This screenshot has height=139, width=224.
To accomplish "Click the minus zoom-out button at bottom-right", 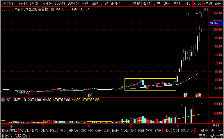I will (x=219, y=131).
